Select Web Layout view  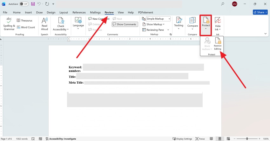coord(228,139)
